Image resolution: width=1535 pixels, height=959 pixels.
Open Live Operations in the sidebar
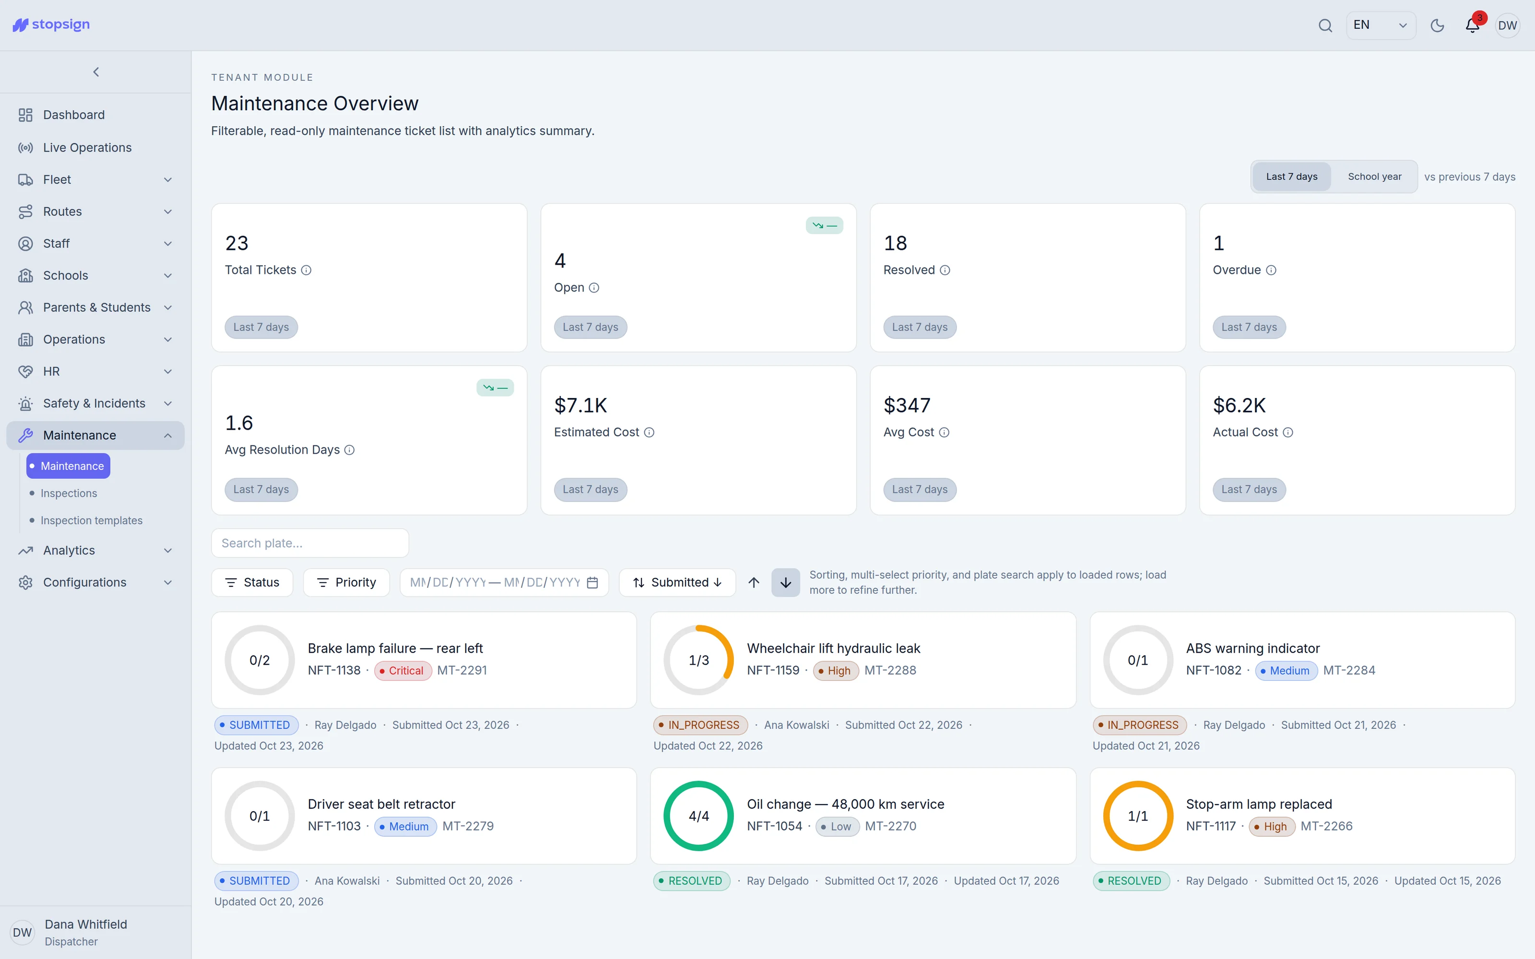(96, 147)
